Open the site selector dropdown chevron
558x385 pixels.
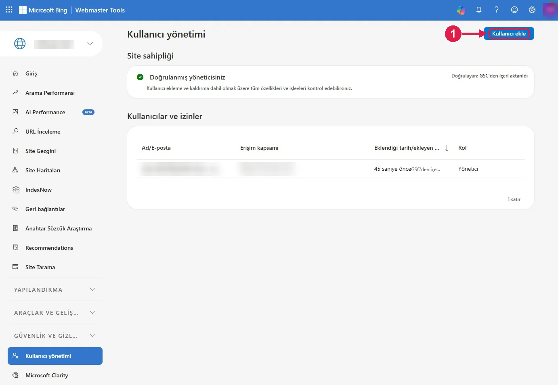click(x=90, y=44)
